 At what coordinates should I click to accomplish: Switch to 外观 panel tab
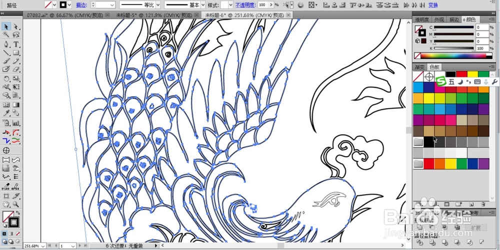click(x=439, y=20)
